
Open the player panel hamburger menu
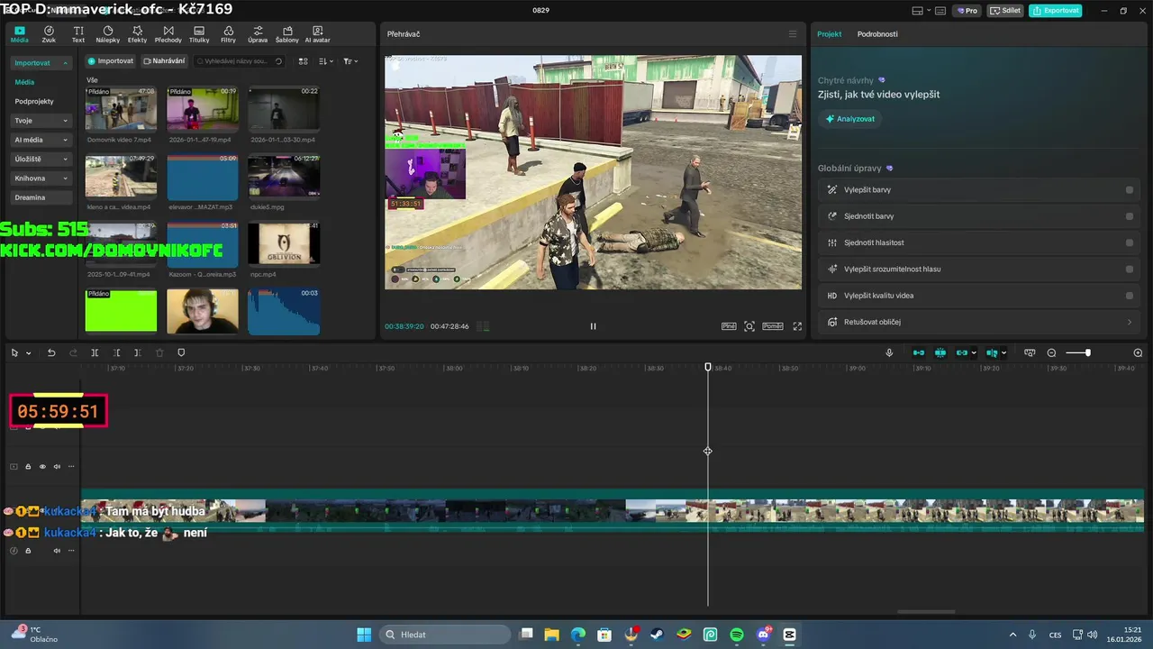[x=793, y=34]
